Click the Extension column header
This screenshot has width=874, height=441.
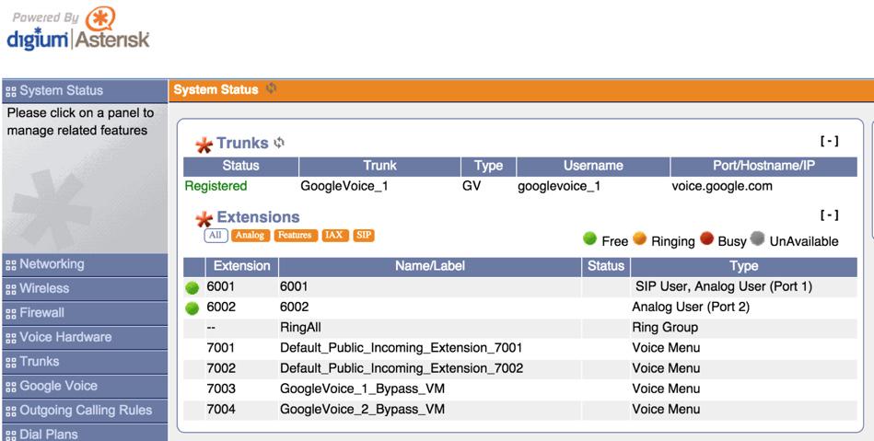tap(242, 266)
